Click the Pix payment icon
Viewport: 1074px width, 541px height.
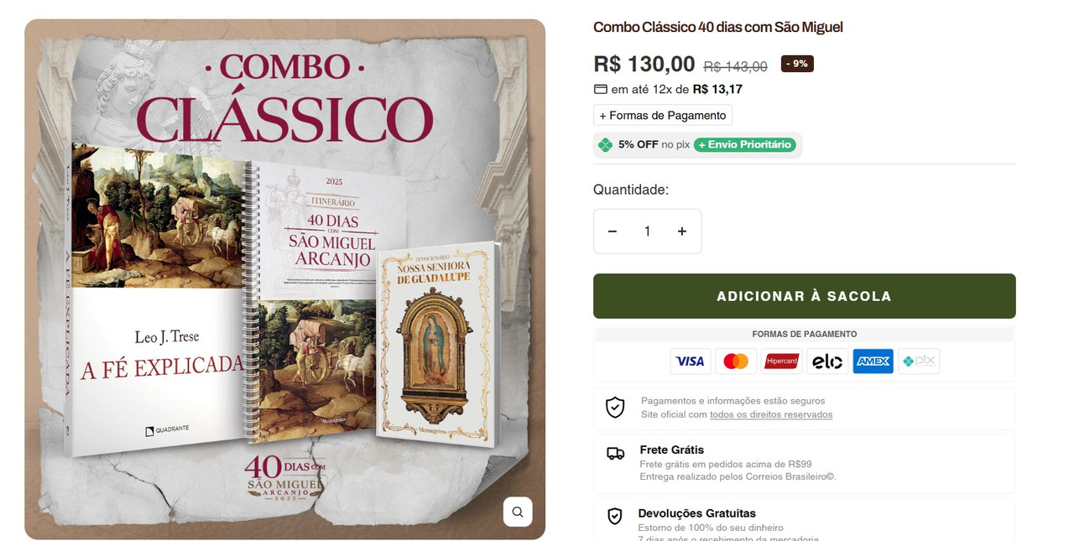(919, 362)
